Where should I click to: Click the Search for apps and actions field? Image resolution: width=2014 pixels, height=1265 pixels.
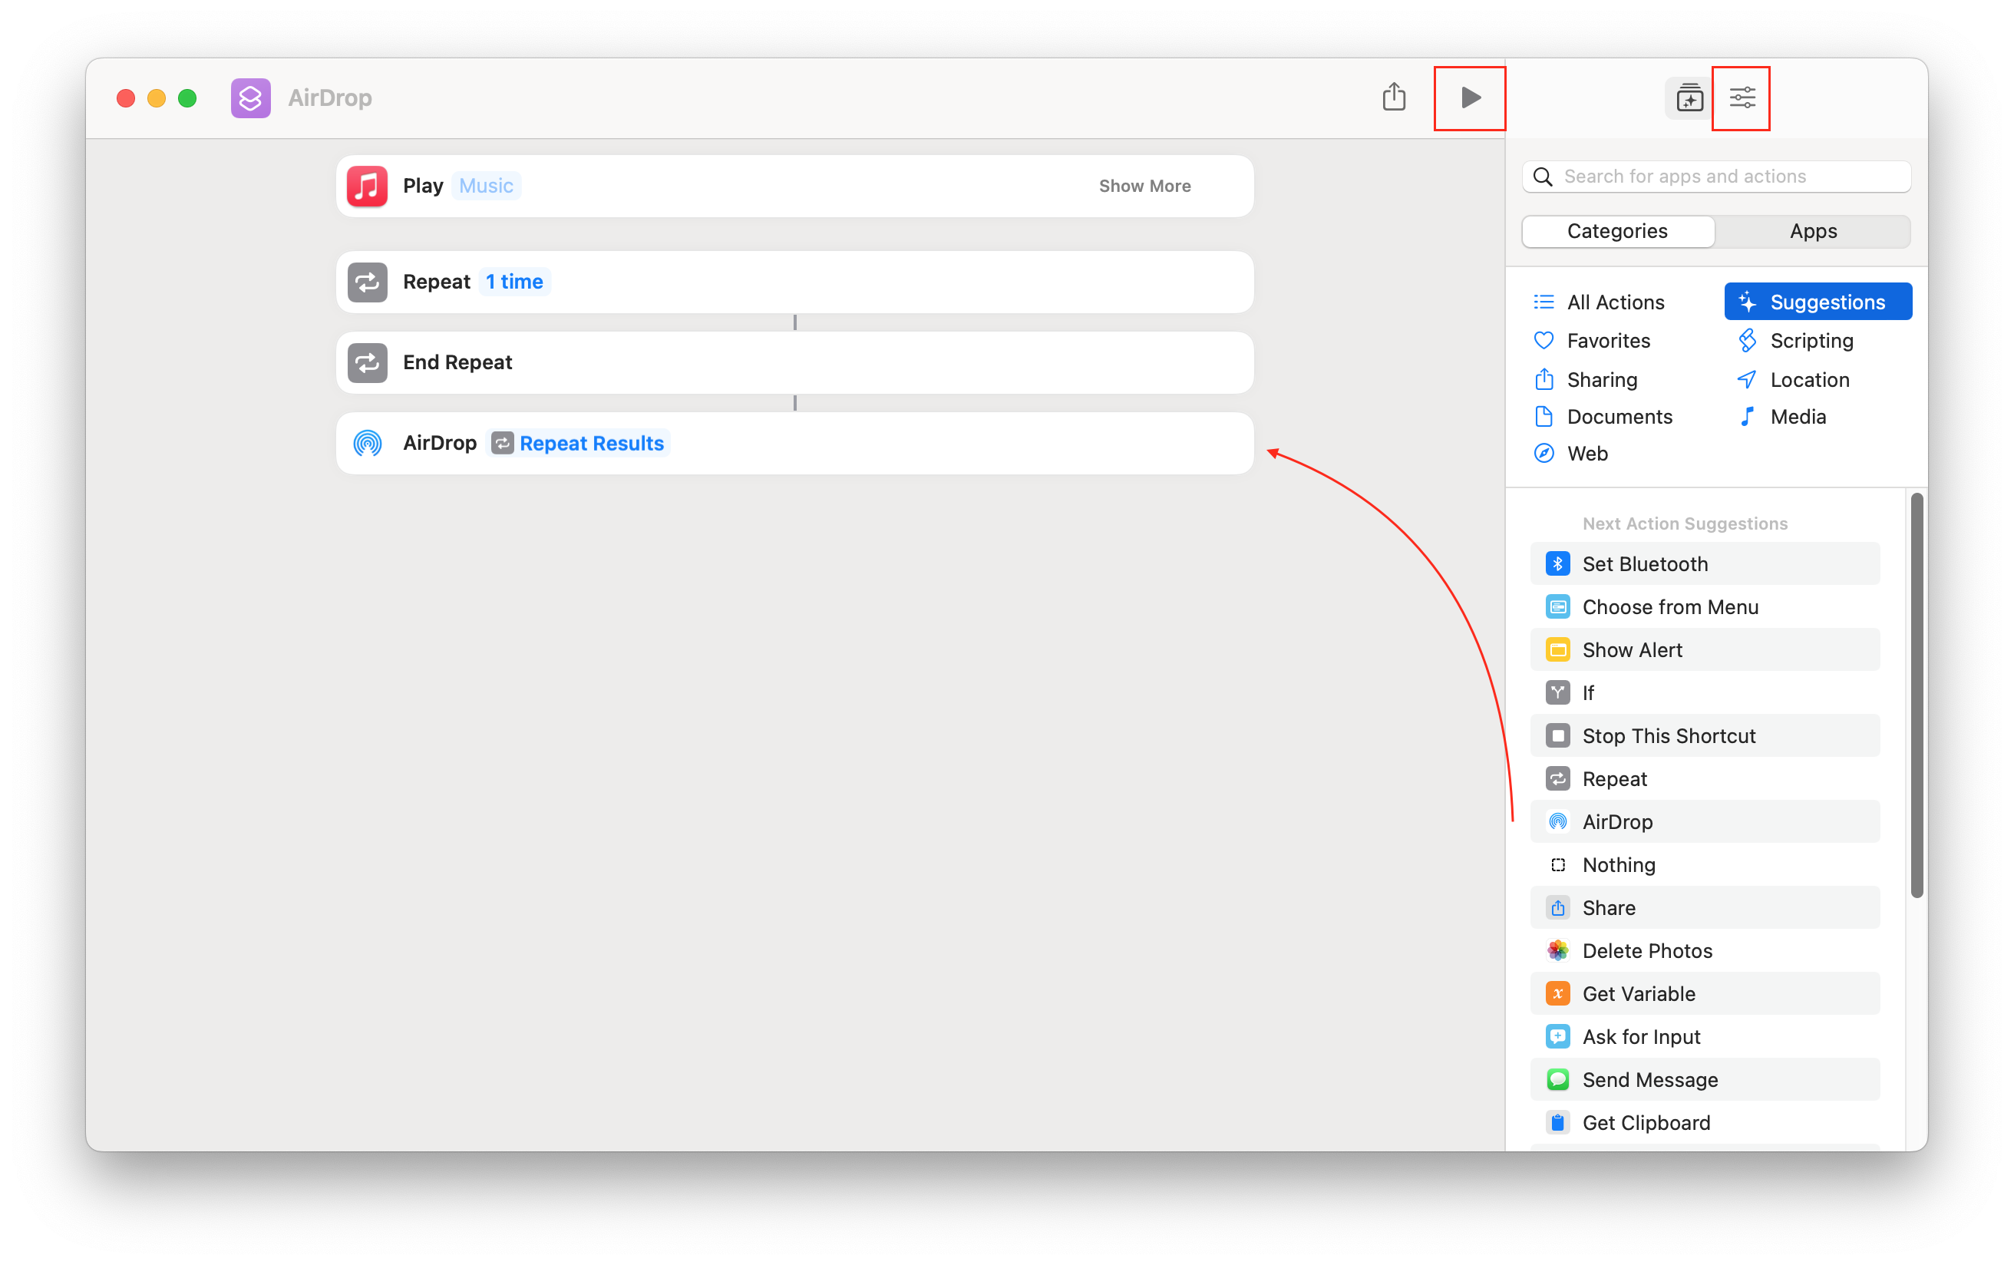1719,175
